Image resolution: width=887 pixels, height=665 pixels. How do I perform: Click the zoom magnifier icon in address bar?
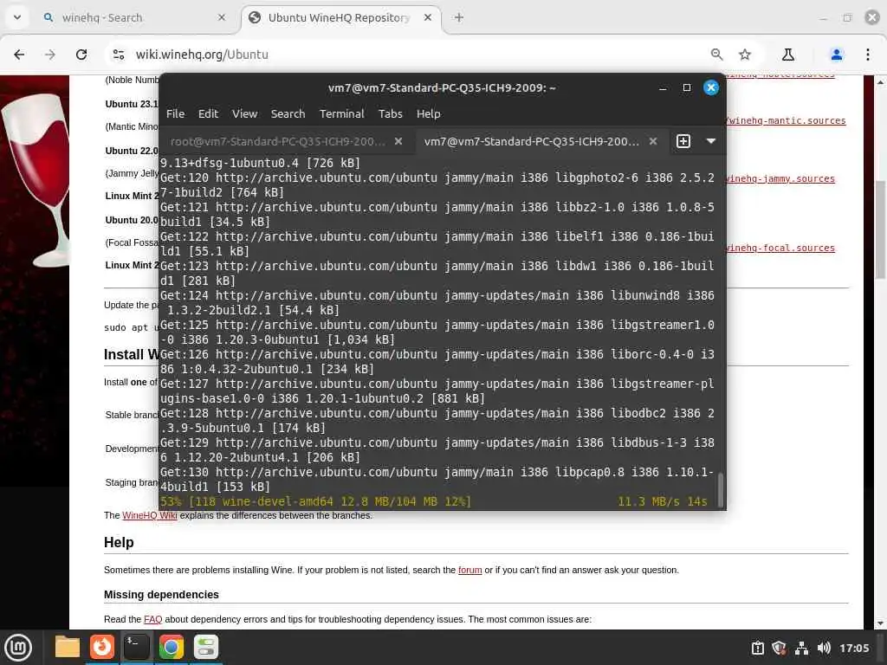click(716, 55)
